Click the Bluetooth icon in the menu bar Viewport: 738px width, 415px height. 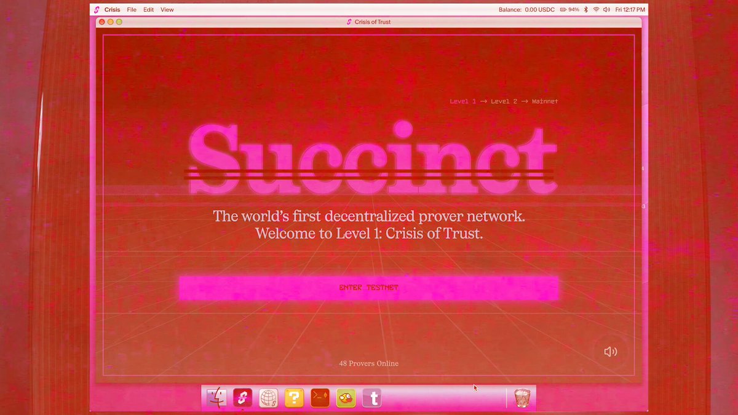tap(585, 10)
